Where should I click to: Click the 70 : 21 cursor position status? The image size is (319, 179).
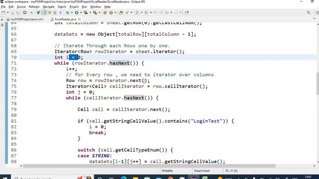click(x=231, y=171)
